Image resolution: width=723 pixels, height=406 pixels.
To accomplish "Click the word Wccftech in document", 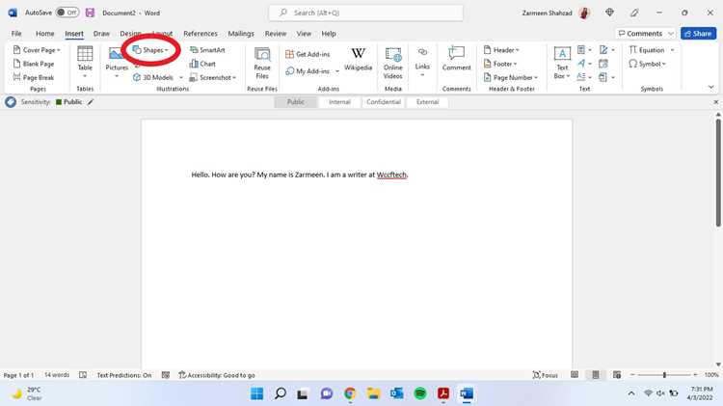I will [391, 175].
